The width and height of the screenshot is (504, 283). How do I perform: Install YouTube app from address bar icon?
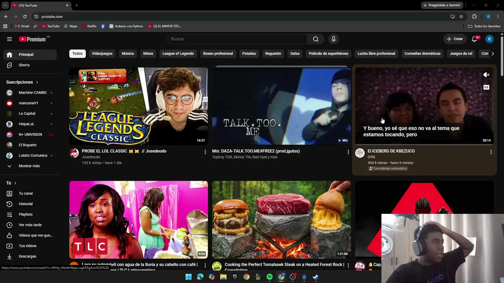(452, 17)
